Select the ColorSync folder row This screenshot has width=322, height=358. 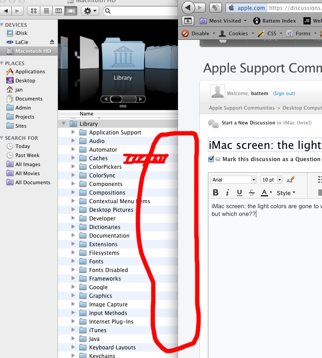pyautogui.click(x=118, y=175)
